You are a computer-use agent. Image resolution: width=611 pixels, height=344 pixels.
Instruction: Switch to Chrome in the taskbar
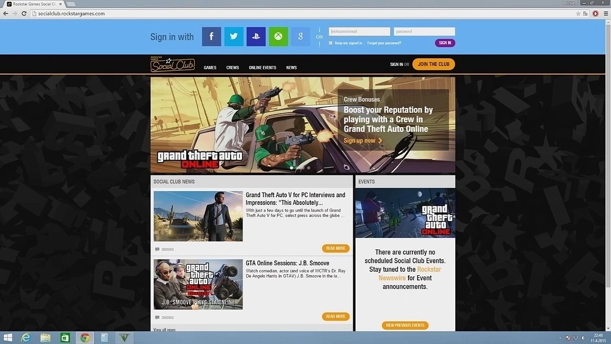coord(85,338)
